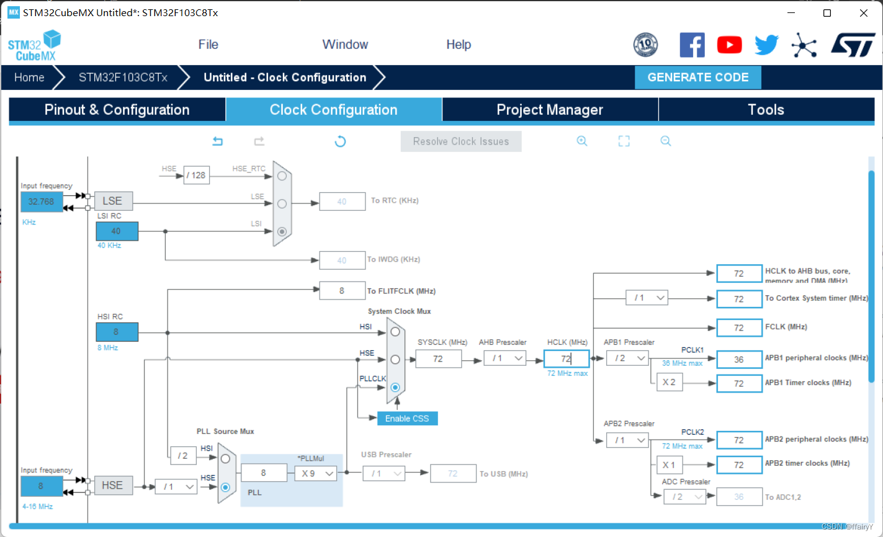Click the HSE input frequency 8 field
This screenshot has width=883, height=537.
click(x=42, y=486)
